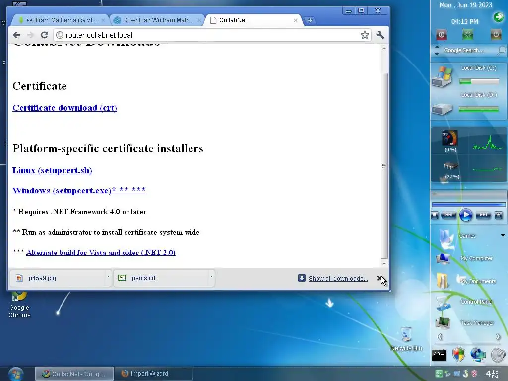Switch to Import Wizard taskbar button
This screenshot has height=381, width=508.
(x=154, y=374)
